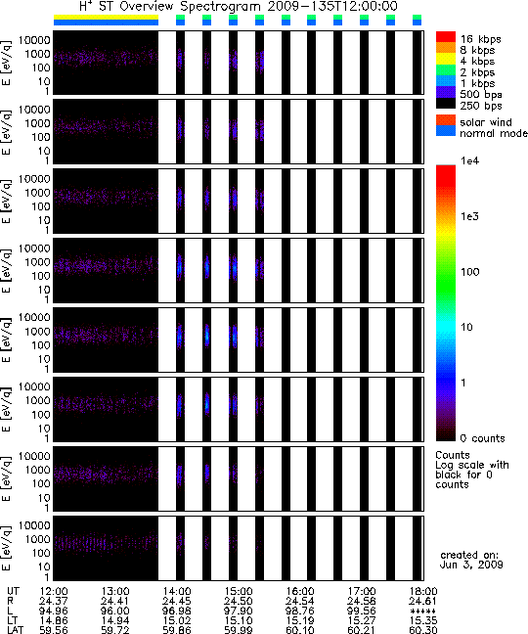Click the '13:00' UT time label
This screenshot has height=634, width=528.
coord(115,592)
